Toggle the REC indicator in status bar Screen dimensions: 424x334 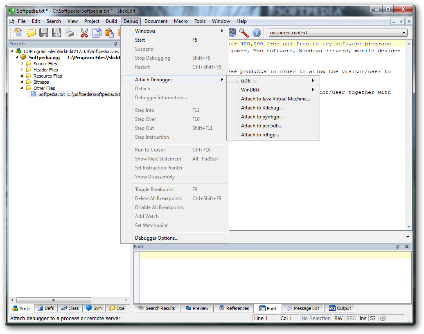tap(351, 318)
